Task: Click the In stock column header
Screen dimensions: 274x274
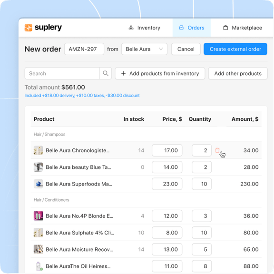Action: (x=134, y=119)
